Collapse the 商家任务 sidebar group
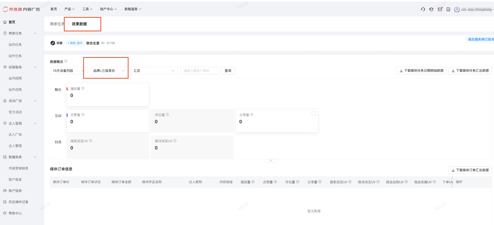This screenshot has height=225, width=494. click(35, 33)
